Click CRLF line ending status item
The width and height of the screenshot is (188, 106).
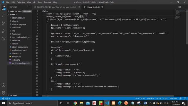click(x=165, y=99)
